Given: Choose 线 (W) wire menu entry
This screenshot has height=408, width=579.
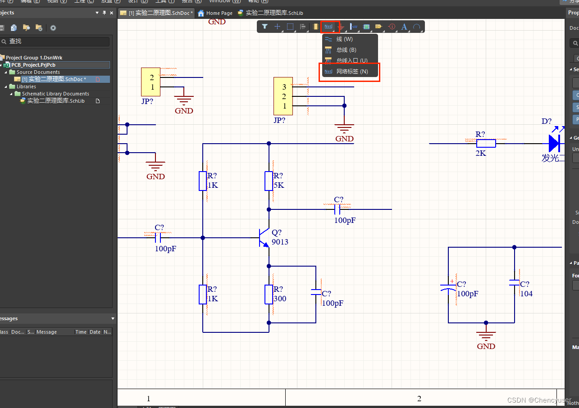Looking at the screenshot, I should [x=350, y=39].
